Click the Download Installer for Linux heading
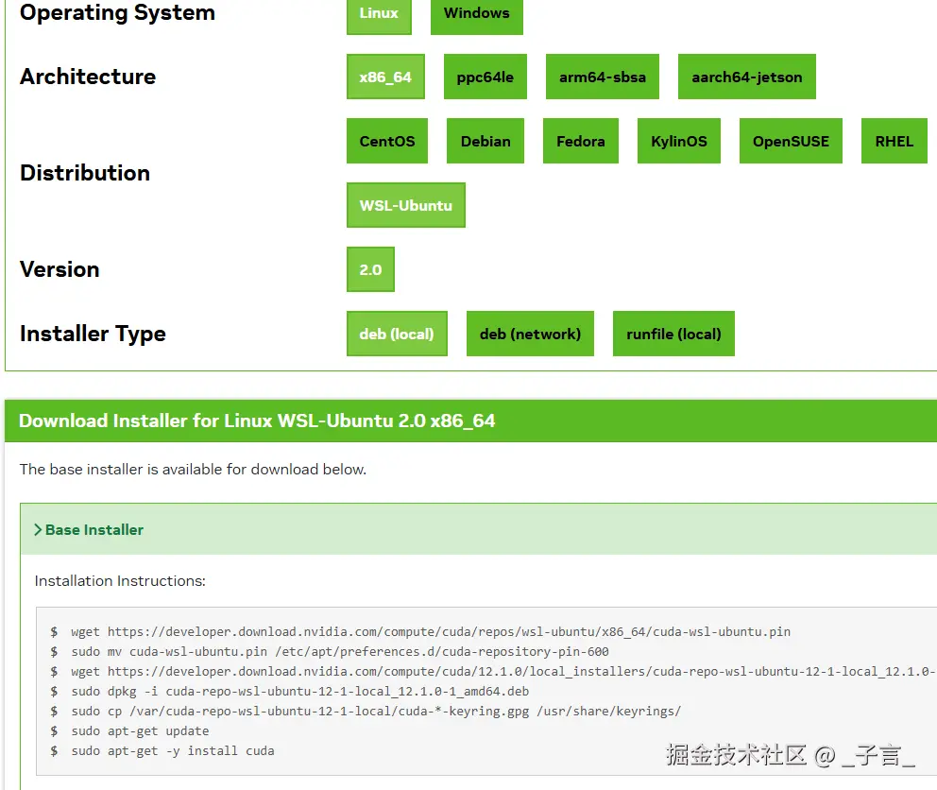The width and height of the screenshot is (937, 790). [257, 421]
